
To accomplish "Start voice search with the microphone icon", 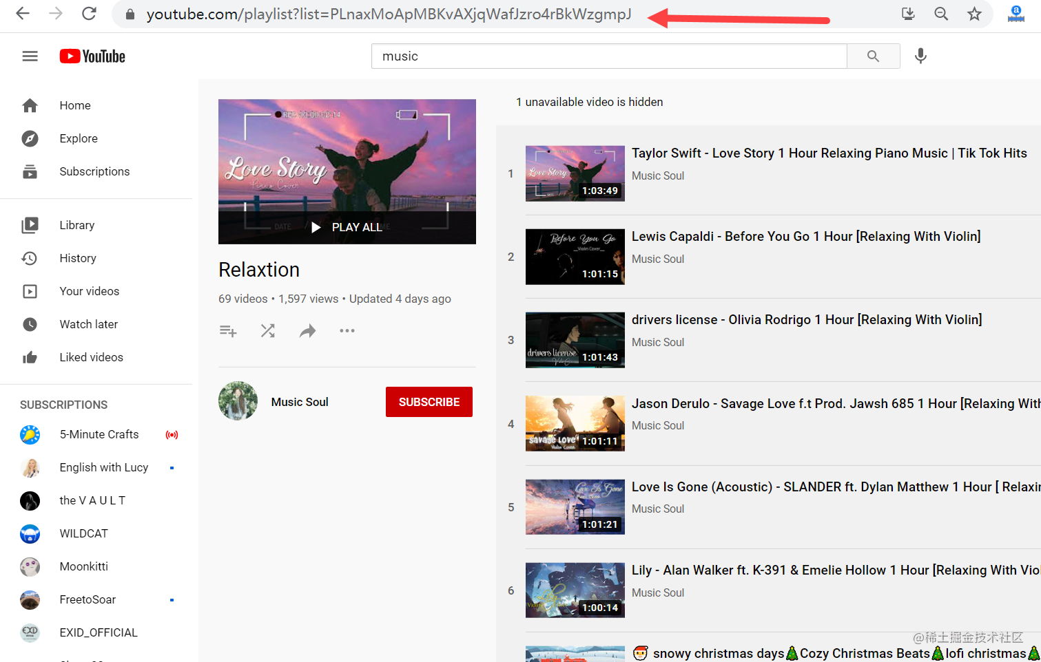I will click(920, 56).
